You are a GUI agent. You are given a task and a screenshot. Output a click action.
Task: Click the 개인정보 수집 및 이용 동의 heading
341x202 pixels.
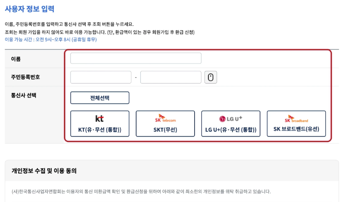tap(44, 171)
